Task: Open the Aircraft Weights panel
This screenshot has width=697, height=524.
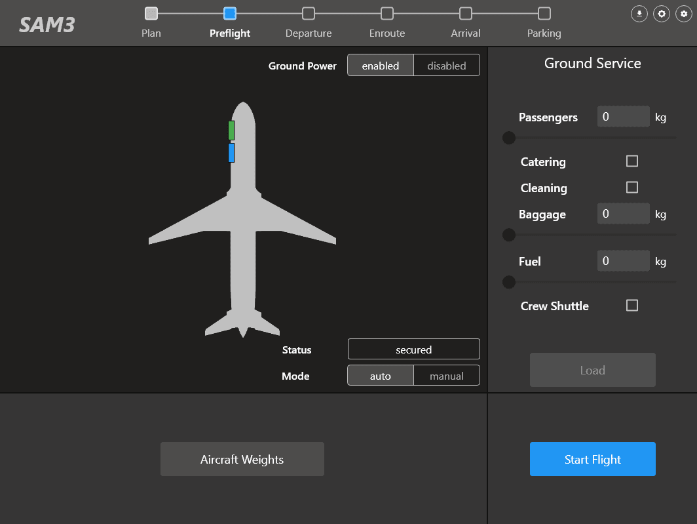Action: point(242,459)
